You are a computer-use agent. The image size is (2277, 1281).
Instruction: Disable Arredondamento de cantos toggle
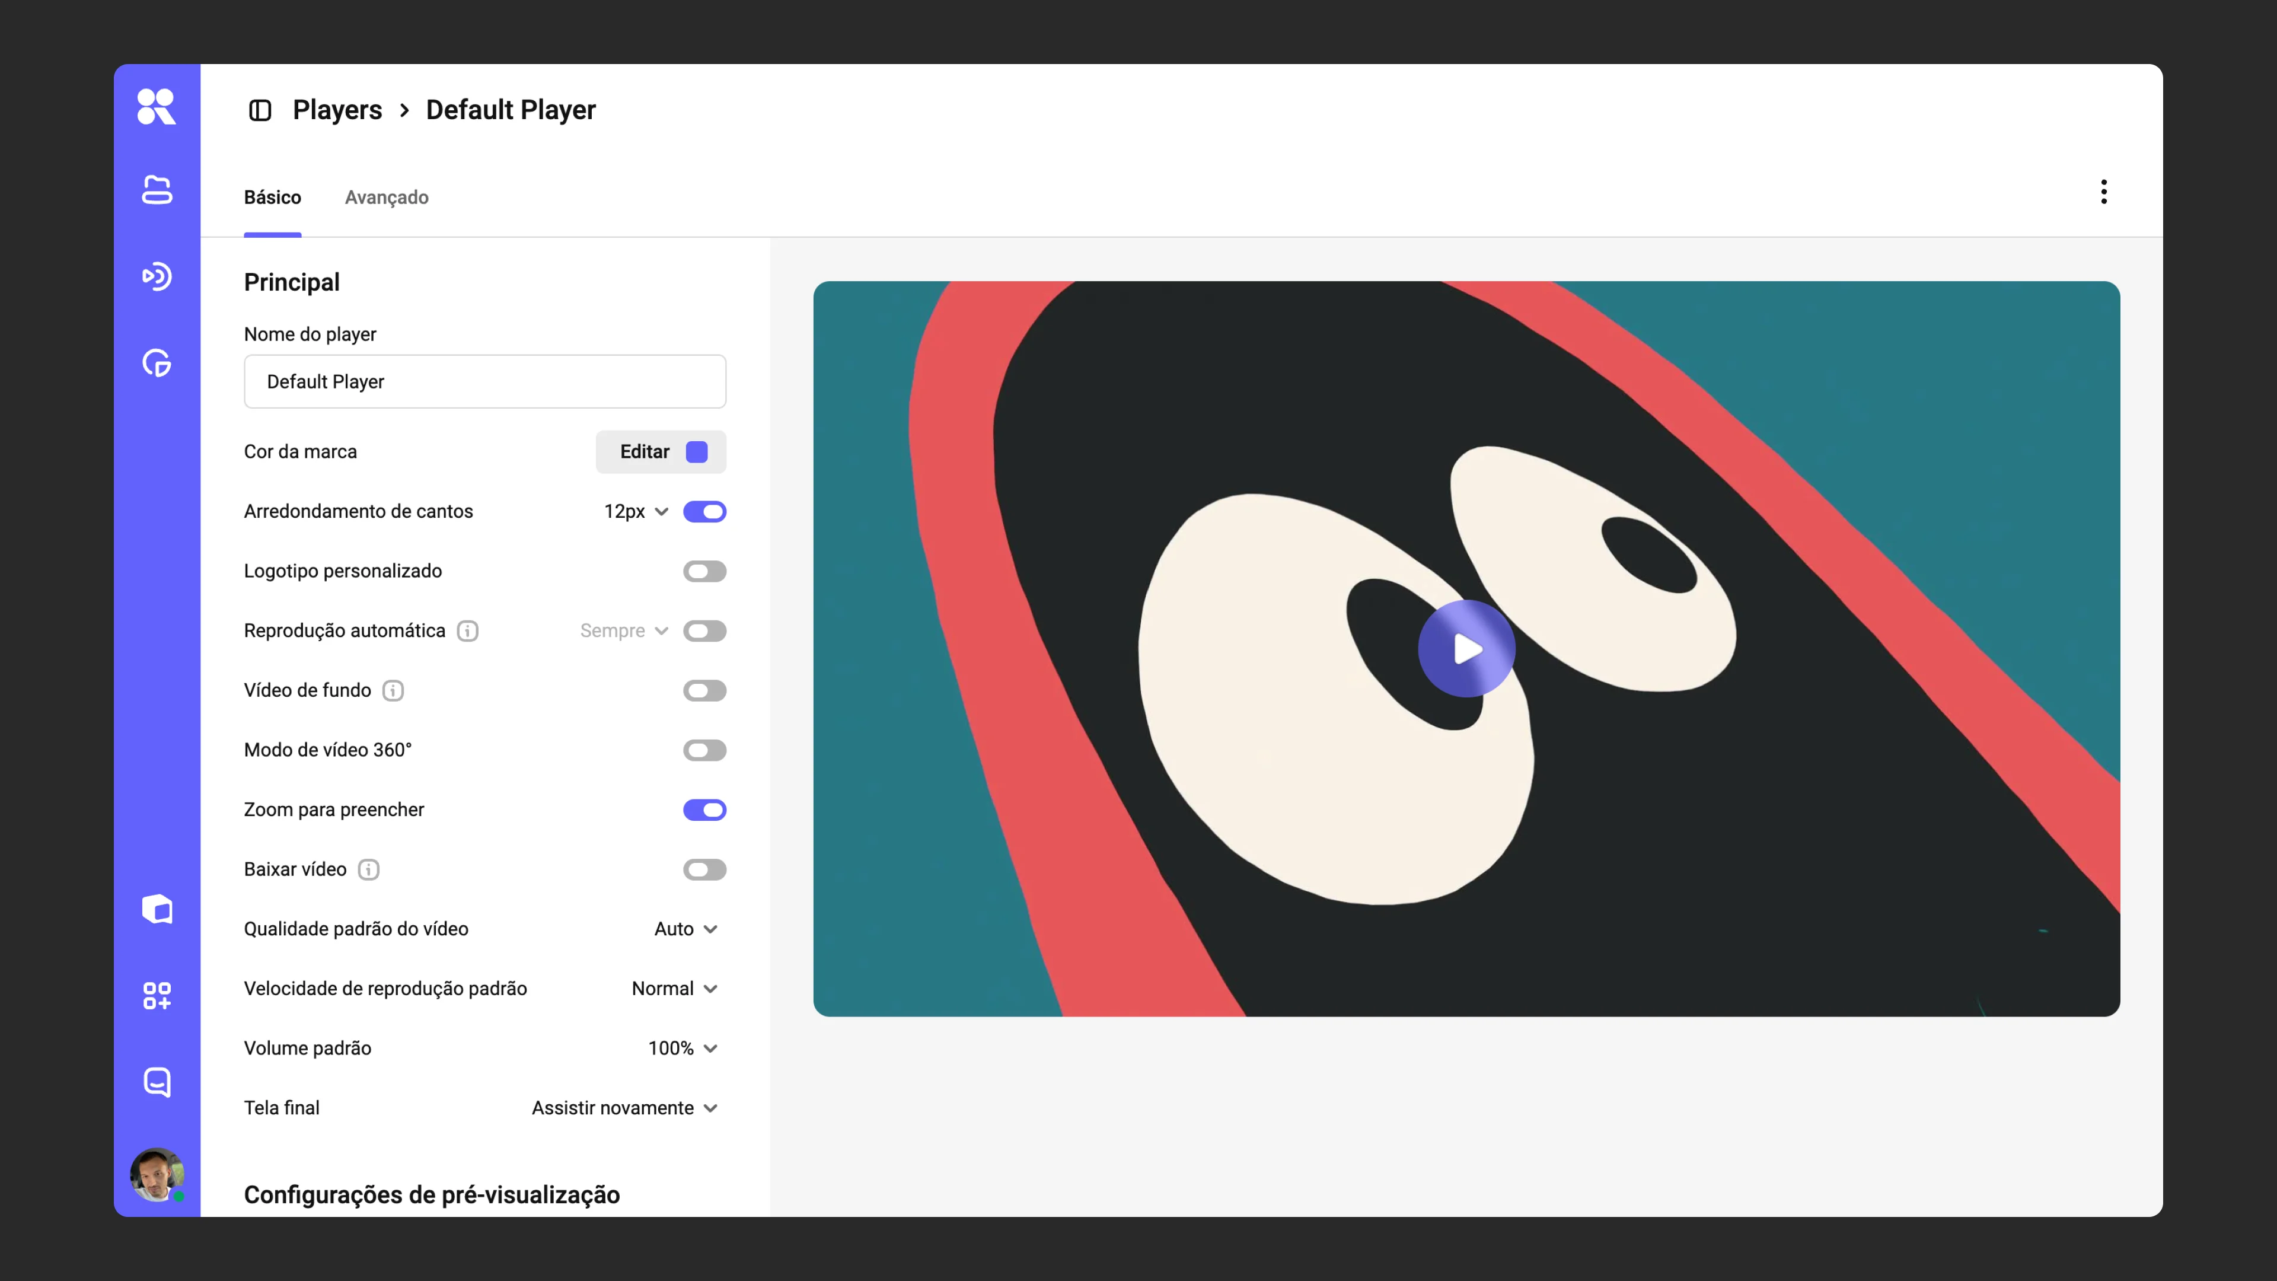(x=704, y=512)
